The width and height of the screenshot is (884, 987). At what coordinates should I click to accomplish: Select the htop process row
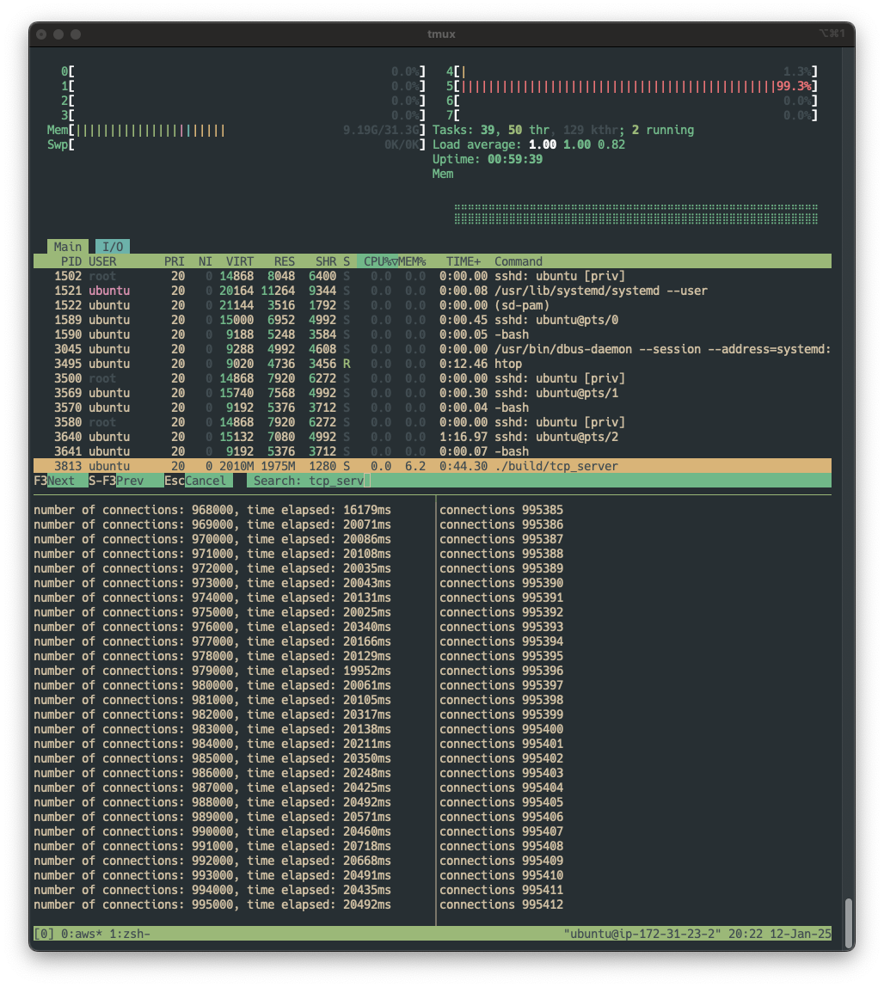(432, 364)
